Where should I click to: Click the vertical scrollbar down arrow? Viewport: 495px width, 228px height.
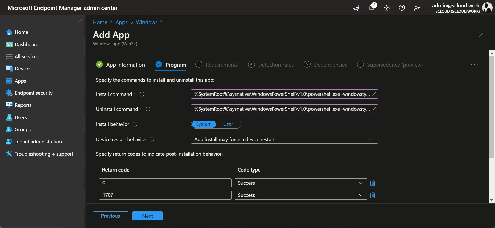click(x=492, y=200)
